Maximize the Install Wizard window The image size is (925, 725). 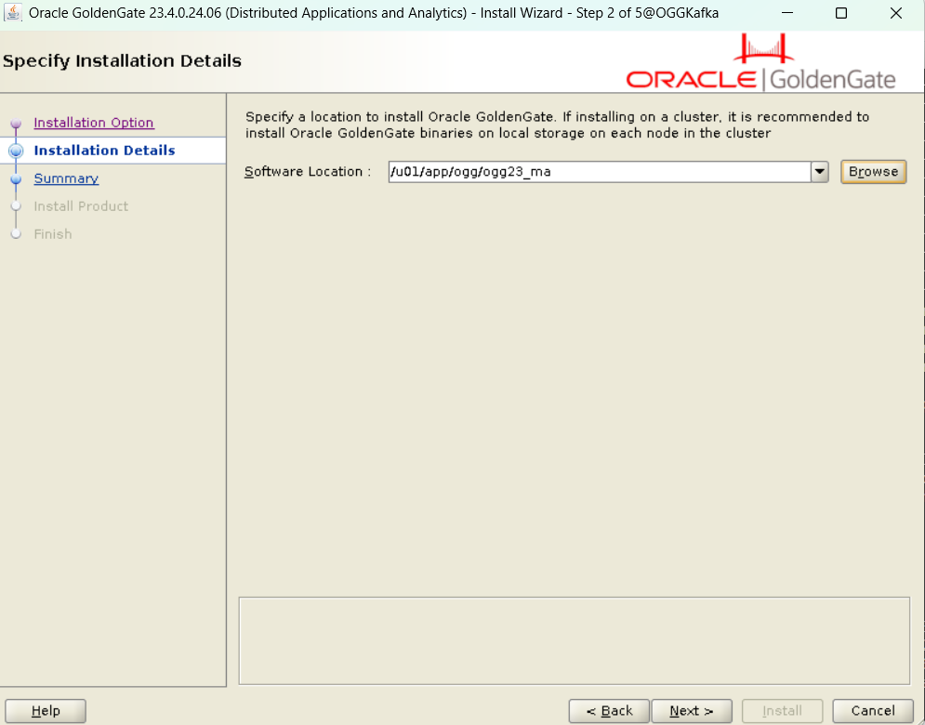[x=841, y=12]
